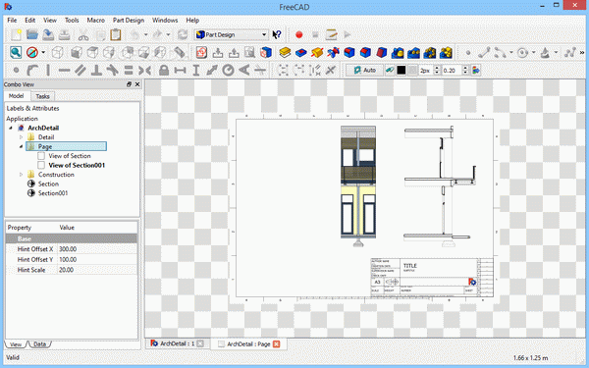Apply the Fillet tool icon
The width and height of the screenshot is (589, 368).
349,53
